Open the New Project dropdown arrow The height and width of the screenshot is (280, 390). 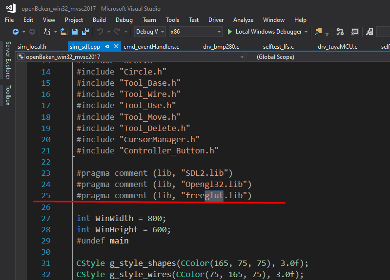[x=55, y=32]
